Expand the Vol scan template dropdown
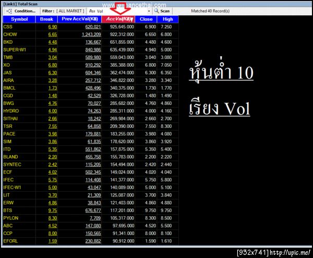Screen dimensions: 313x258 [149, 11]
